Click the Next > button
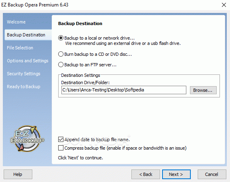 (x=176, y=174)
